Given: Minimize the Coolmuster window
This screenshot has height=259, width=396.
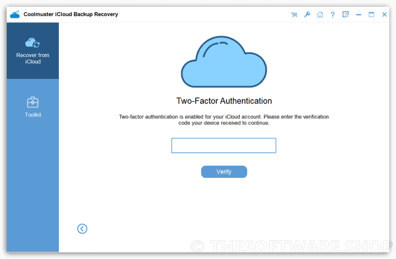Looking at the screenshot, I should pos(358,15).
